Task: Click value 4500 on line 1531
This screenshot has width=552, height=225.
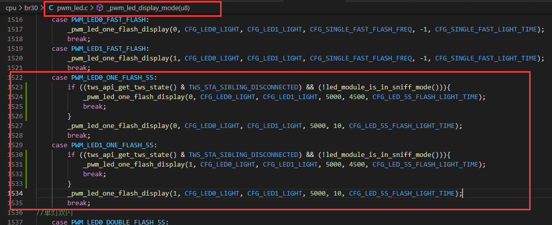Action: click(x=357, y=164)
